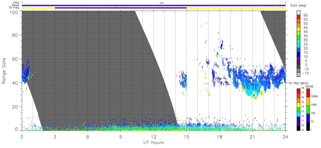
Task: Click the 80 tick on Range Gate axis
Action: [15, 35]
